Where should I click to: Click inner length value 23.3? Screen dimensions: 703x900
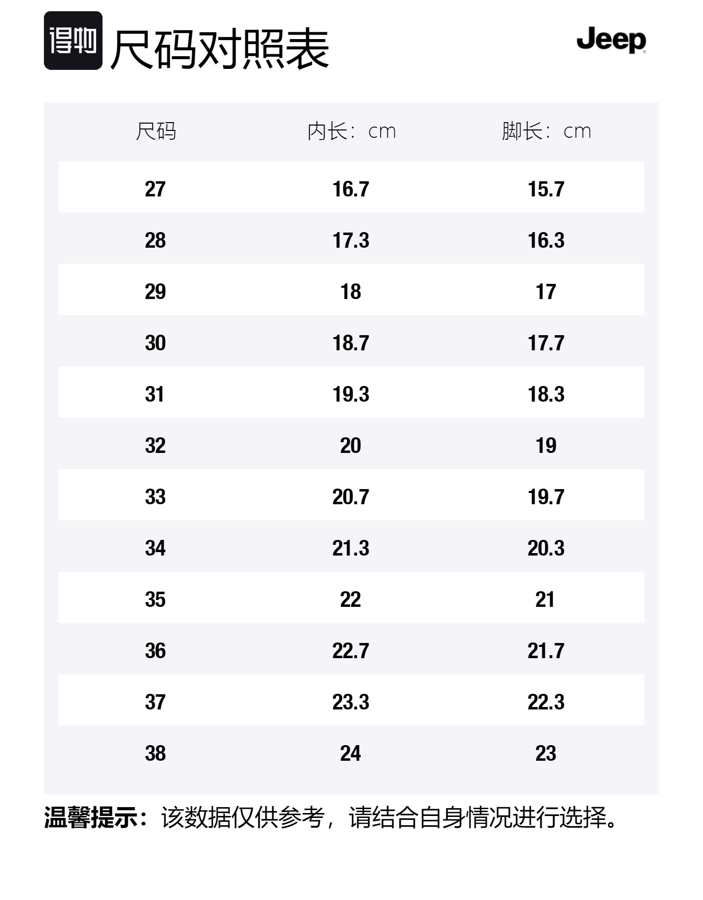[351, 702]
